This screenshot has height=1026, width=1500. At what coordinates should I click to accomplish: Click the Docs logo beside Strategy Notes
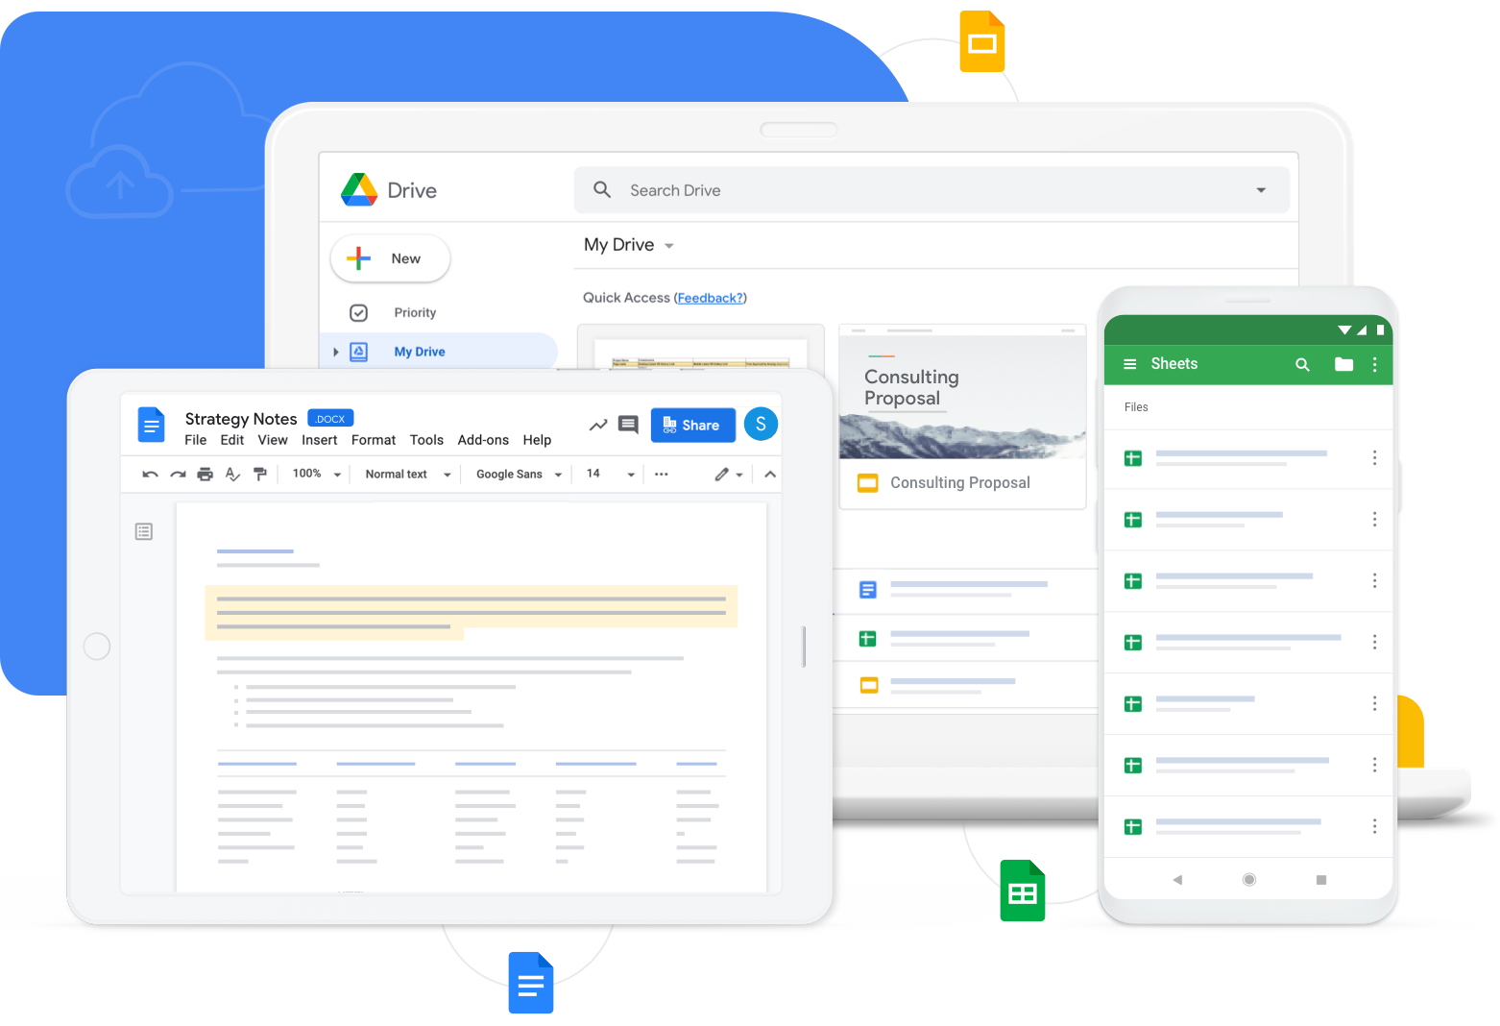[151, 425]
